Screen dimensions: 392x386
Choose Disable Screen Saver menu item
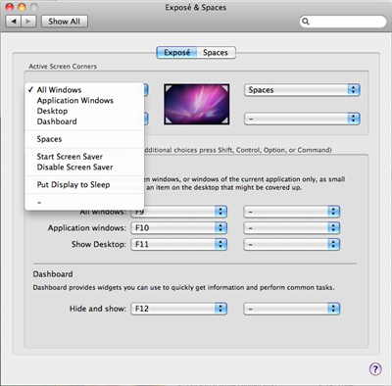click(84, 167)
